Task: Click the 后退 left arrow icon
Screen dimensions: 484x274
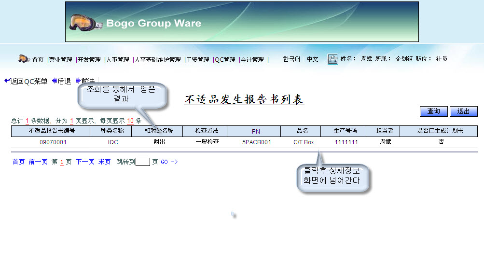Action: 55,81
